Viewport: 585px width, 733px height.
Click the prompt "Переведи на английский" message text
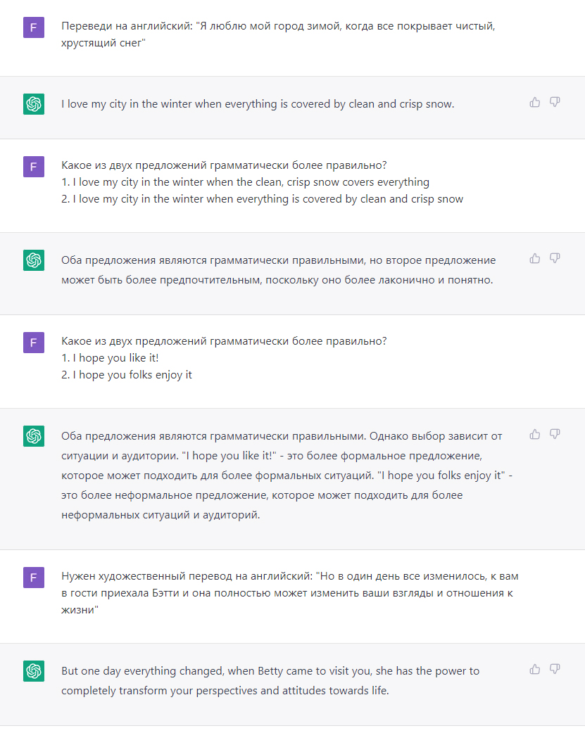tap(278, 34)
